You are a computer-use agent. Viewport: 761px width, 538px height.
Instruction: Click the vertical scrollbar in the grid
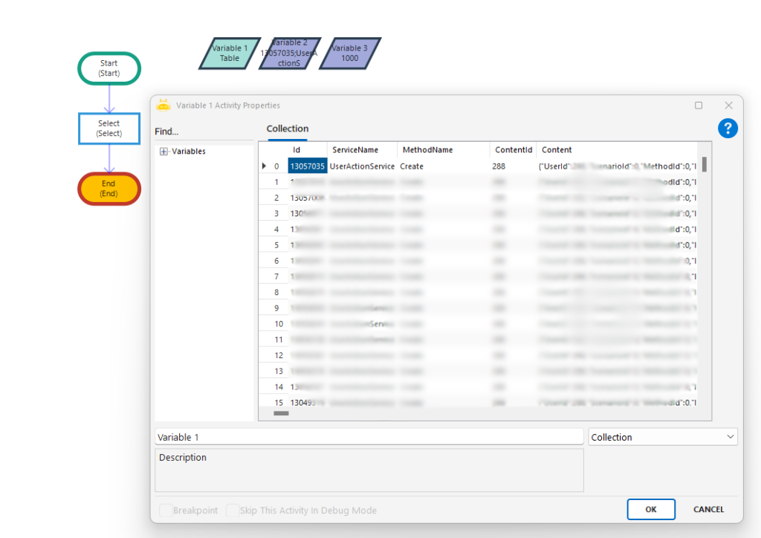tap(704, 165)
